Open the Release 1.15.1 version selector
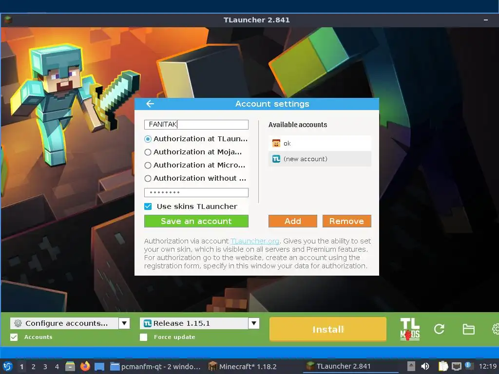 (194, 323)
